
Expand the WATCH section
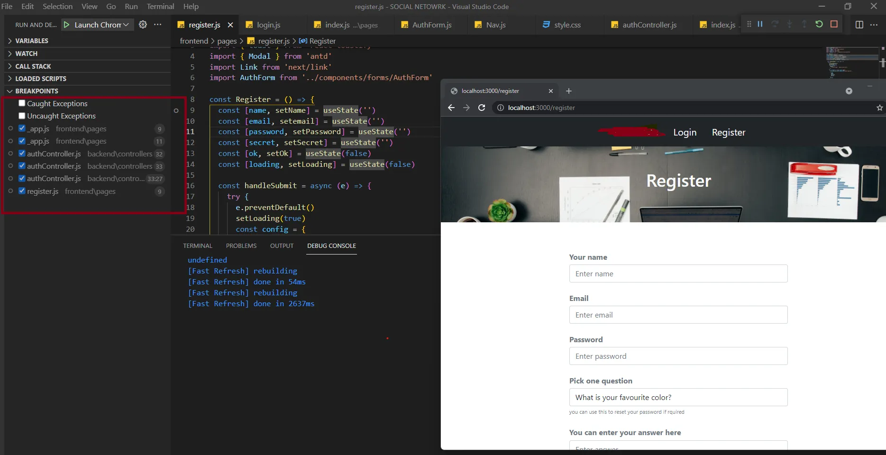click(x=88, y=54)
